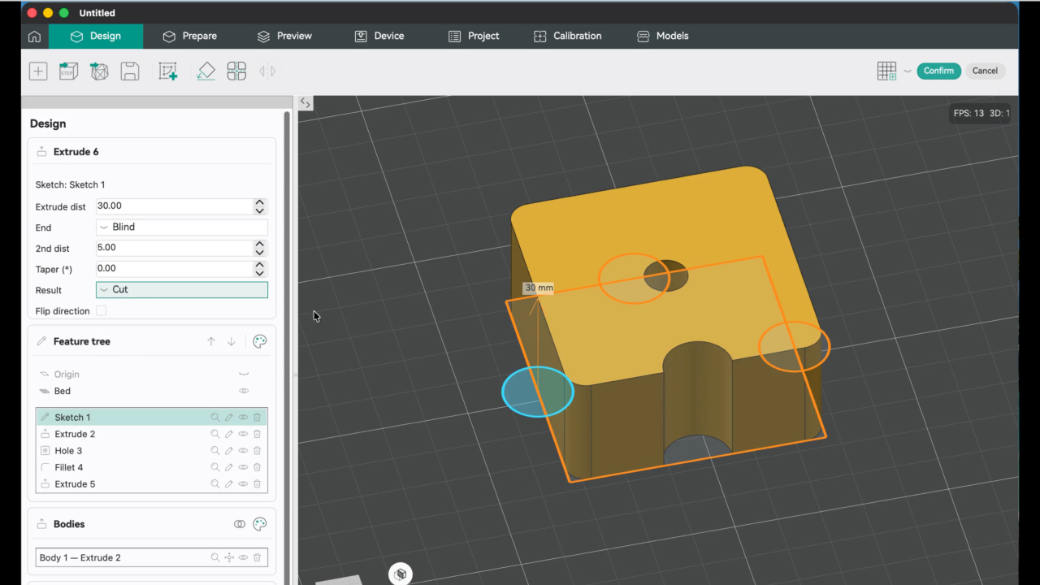Hide Body 1 with eye icon

pyautogui.click(x=243, y=558)
